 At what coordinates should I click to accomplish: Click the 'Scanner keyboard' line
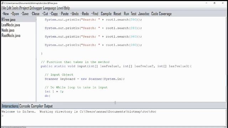pos(85,79)
